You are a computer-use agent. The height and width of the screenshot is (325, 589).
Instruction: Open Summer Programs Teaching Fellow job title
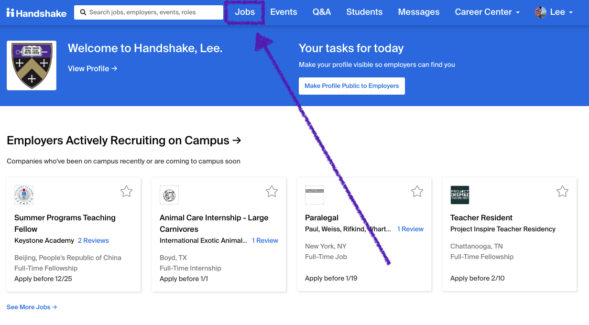65,223
